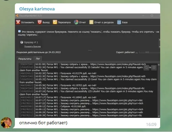The width and height of the screenshot is (172, 132).
Task: Click the log scrollbar up arrow
Action: click(x=158, y=65)
